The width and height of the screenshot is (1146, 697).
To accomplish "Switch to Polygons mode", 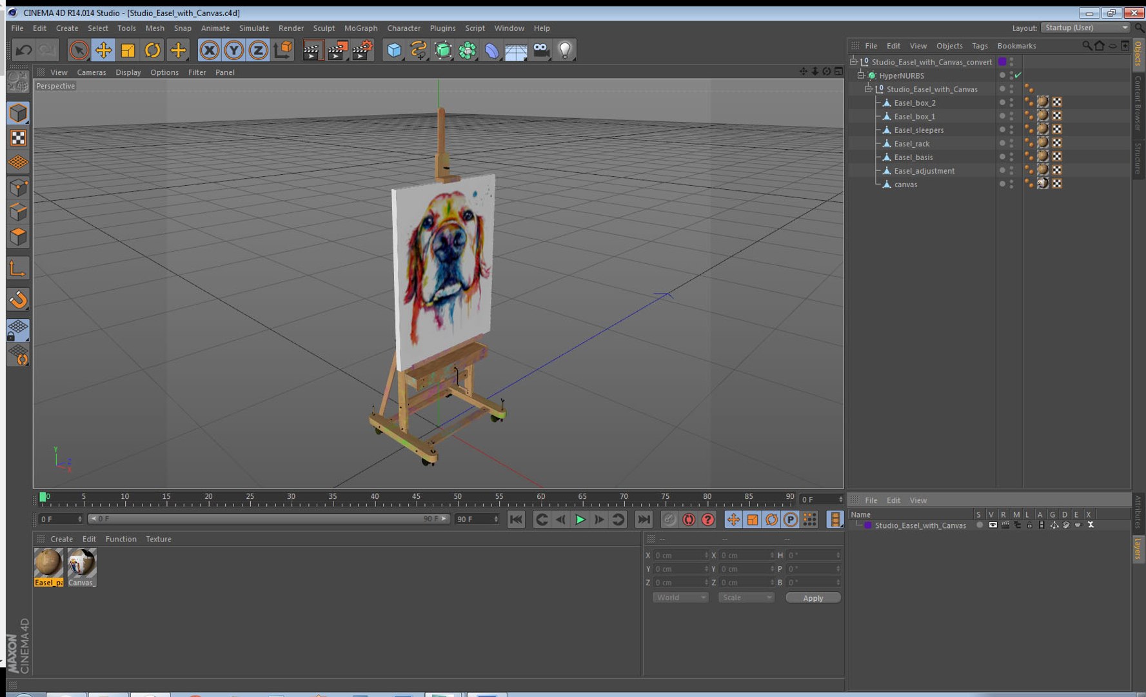I will tap(18, 236).
